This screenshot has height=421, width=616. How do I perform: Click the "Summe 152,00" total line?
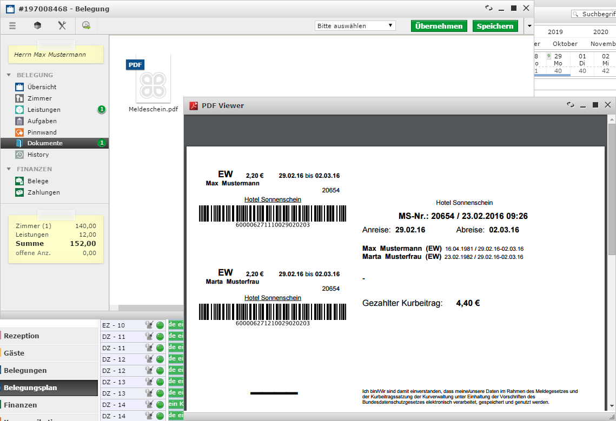(56, 244)
